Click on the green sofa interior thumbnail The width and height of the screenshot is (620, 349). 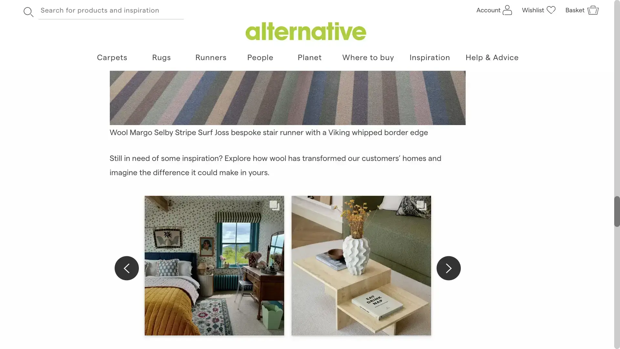361,266
